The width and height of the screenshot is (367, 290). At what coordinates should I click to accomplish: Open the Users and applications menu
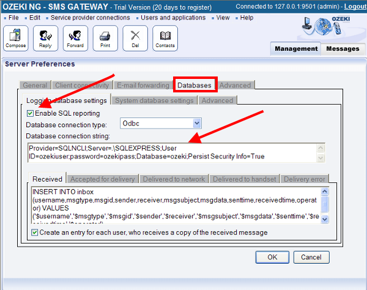coord(174,18)
